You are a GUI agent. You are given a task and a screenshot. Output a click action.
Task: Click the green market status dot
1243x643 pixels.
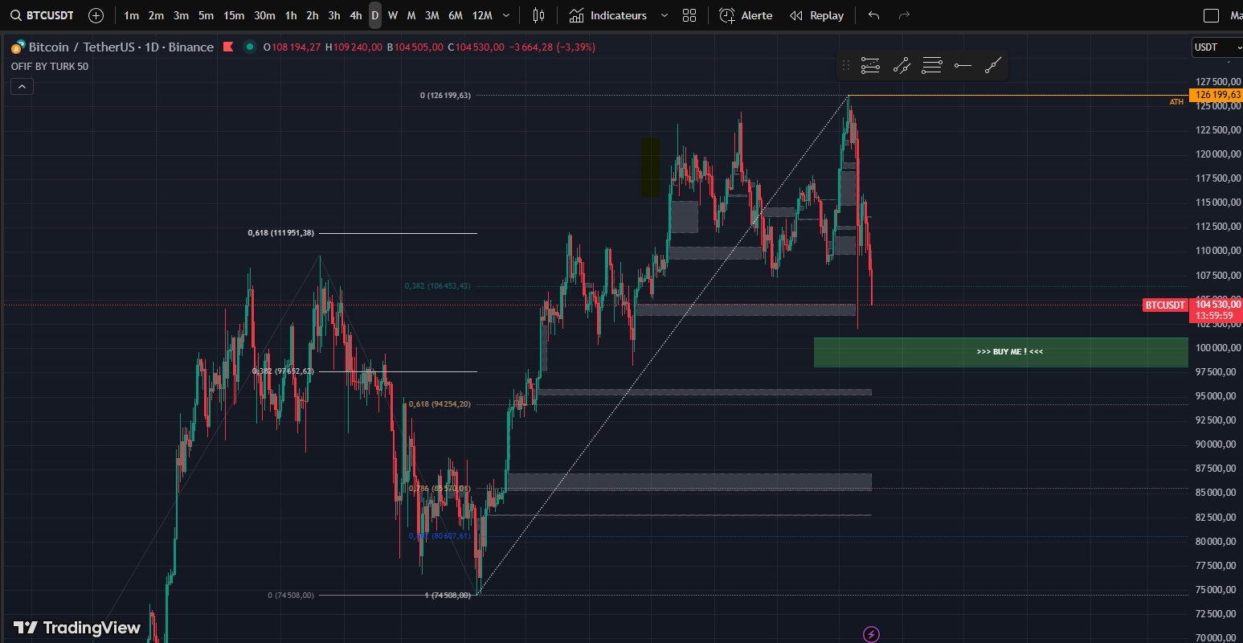pyautogui.click(x=250, y=47)
